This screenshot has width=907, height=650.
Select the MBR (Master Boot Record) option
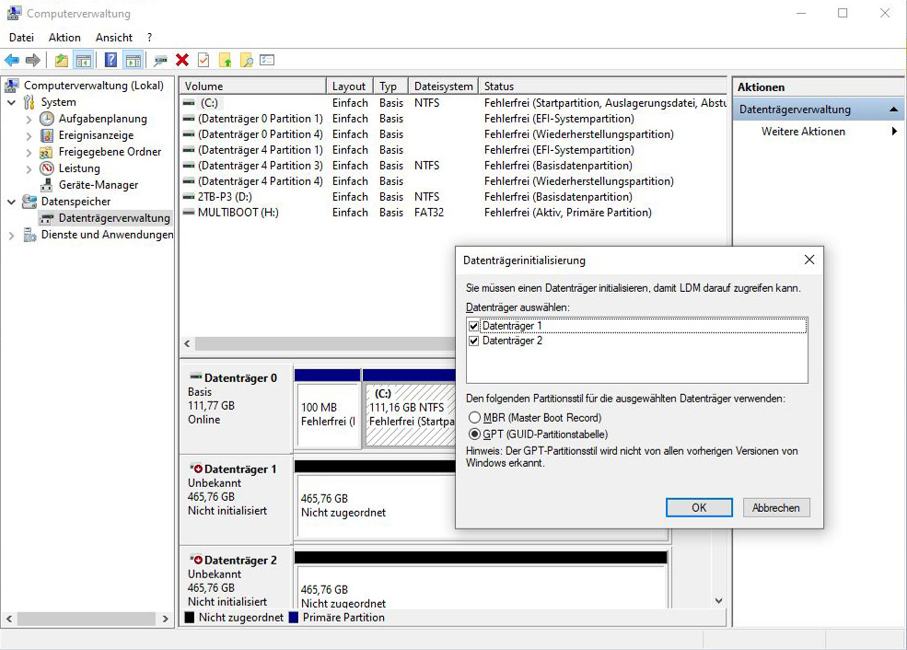click(x=475, y=418)
